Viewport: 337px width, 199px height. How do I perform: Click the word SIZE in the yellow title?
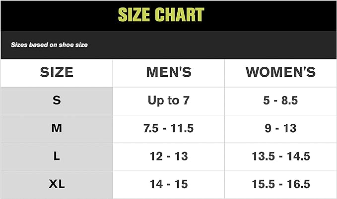[x=134, y=15]
